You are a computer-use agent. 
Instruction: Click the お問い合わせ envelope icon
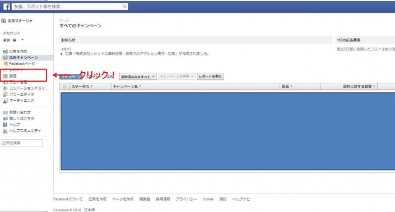[x=5, y=112]
